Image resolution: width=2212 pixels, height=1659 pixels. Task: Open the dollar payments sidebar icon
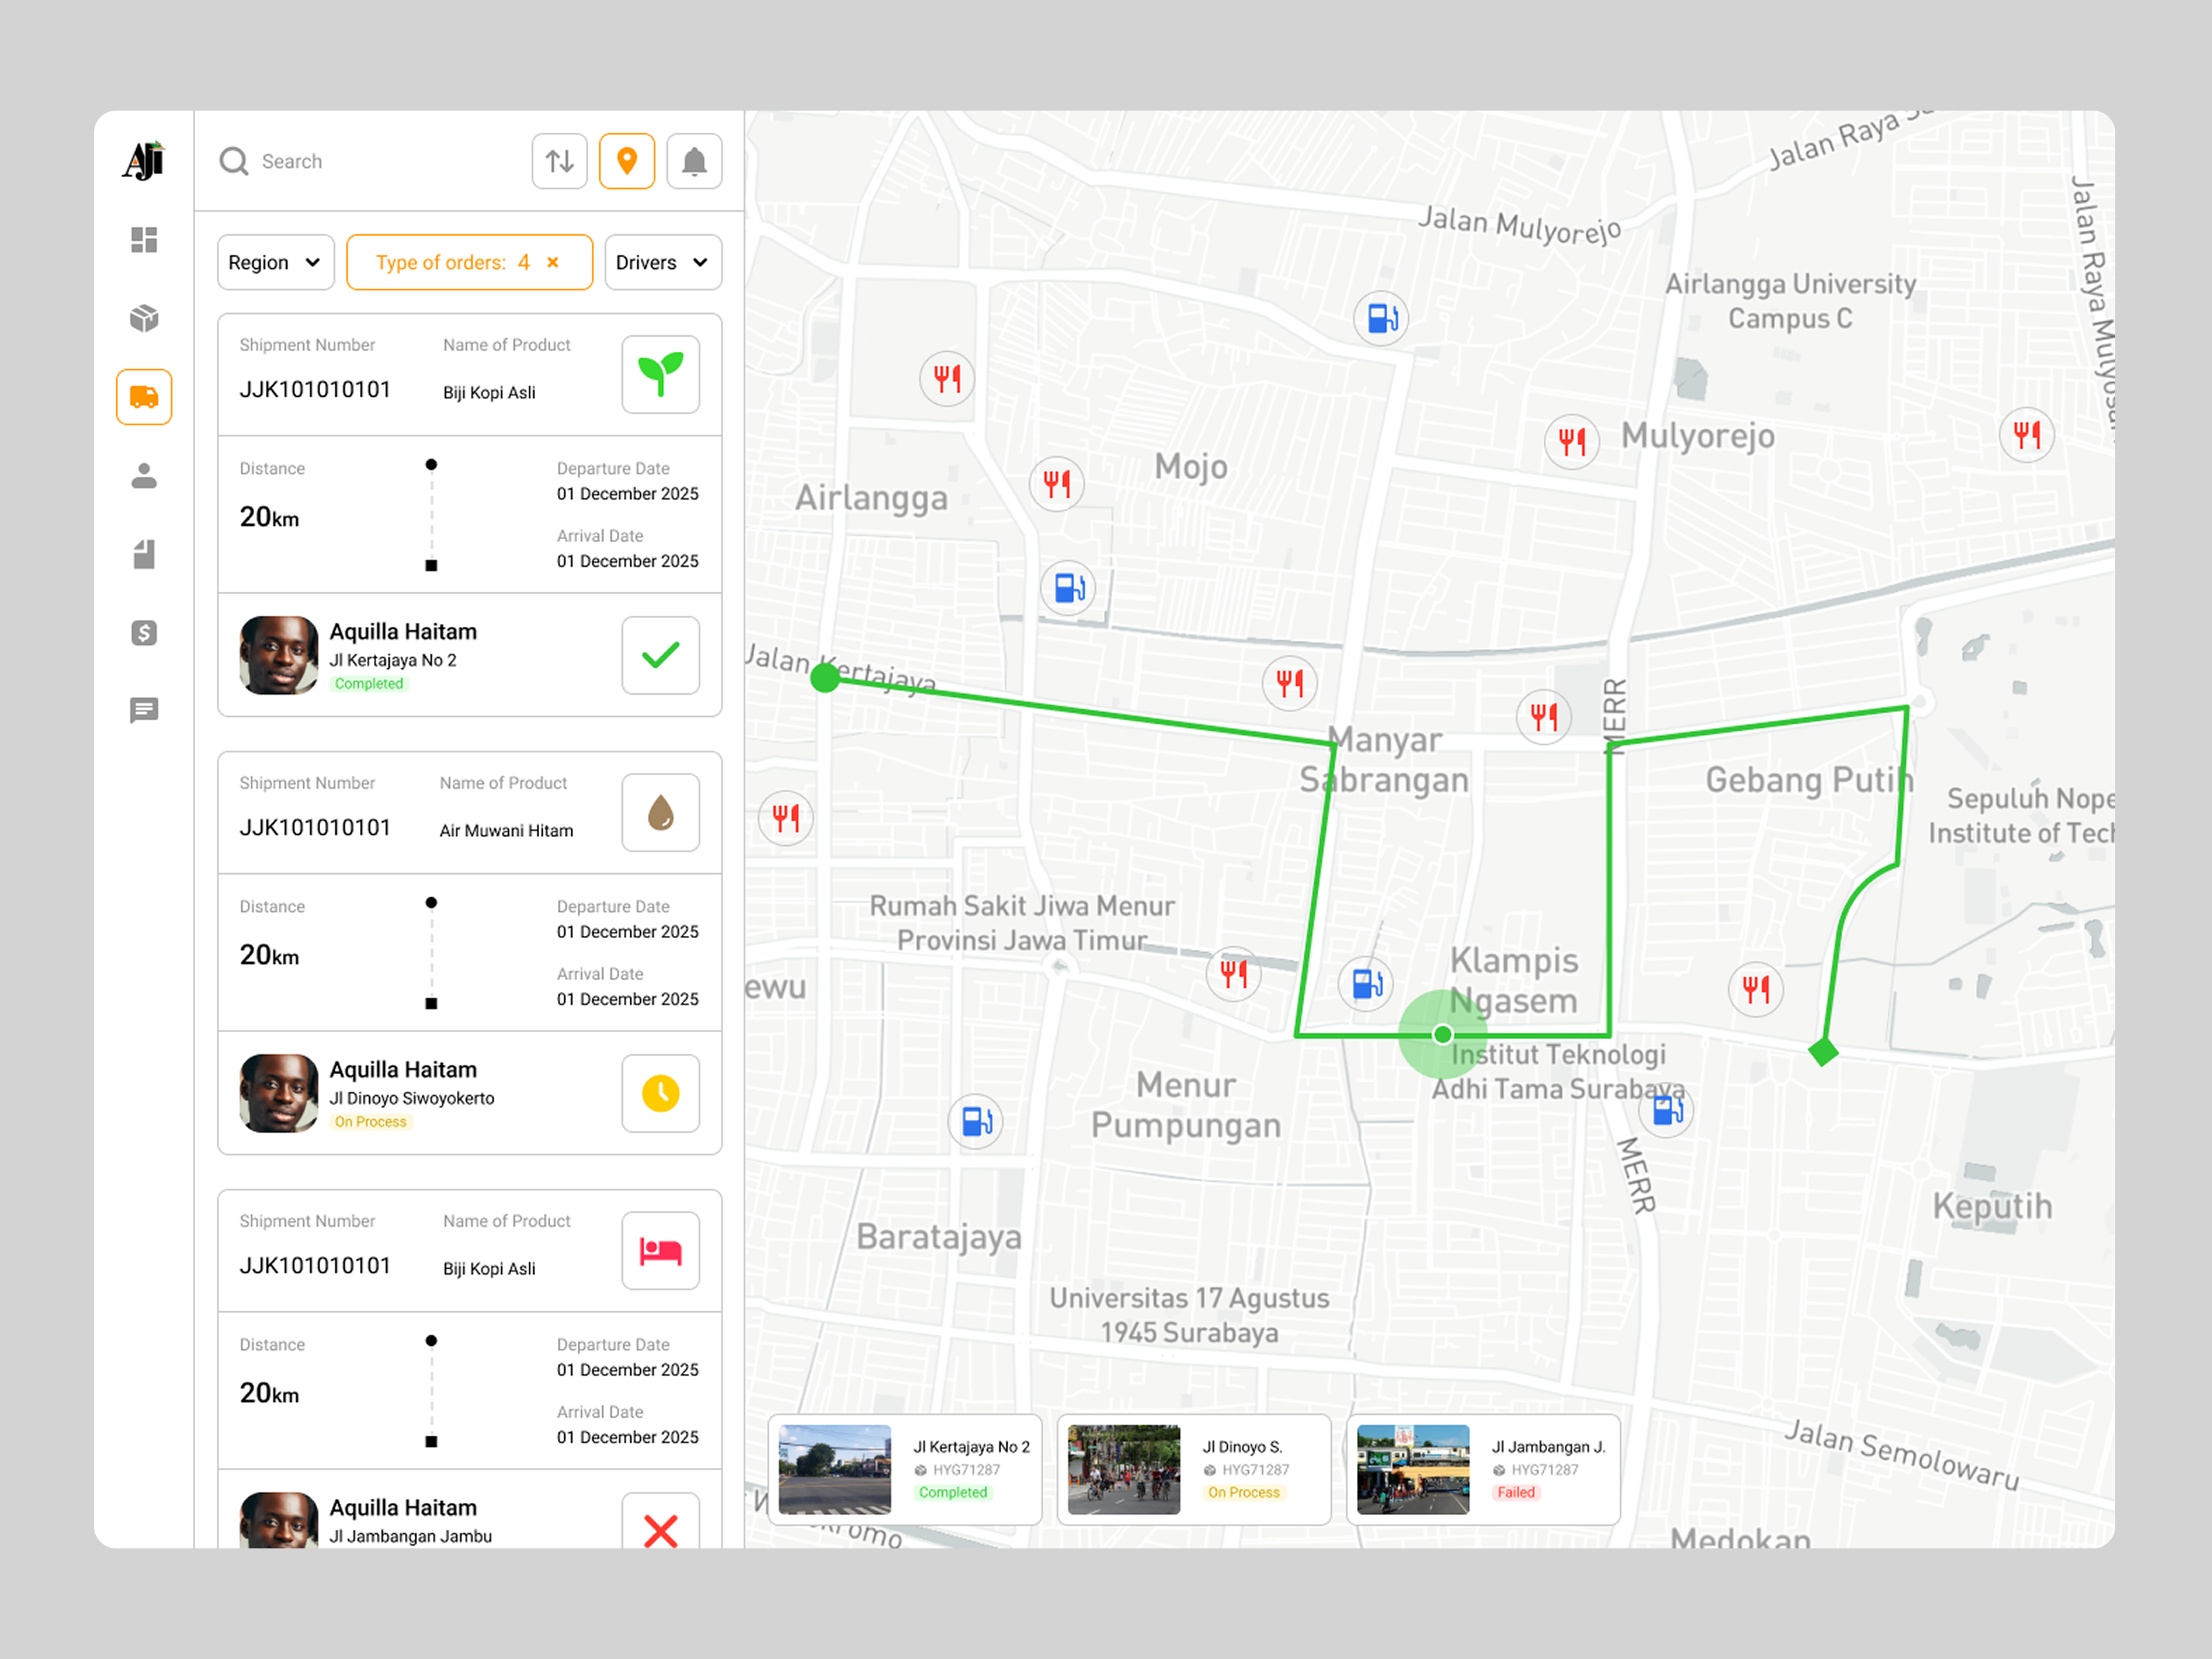pyautogui.click(x=144, y=633)
